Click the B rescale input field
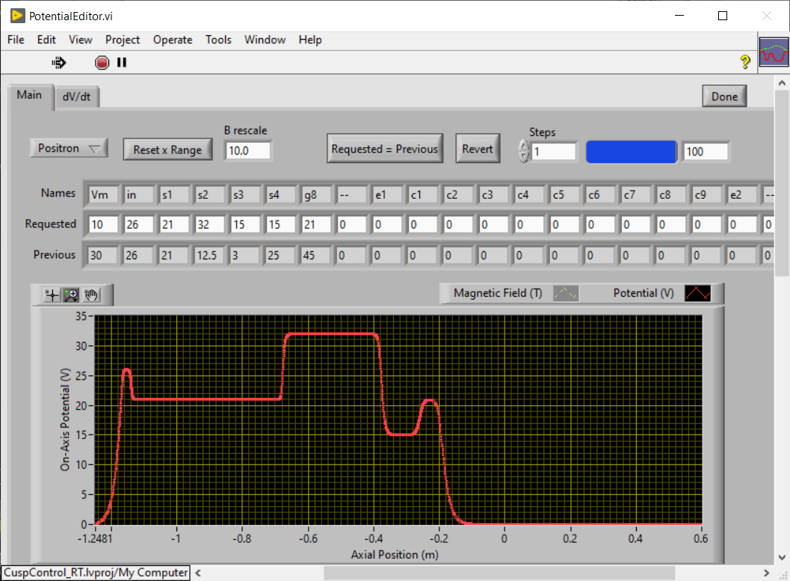This screenshot has width=790, height=581. coord(248,150)
